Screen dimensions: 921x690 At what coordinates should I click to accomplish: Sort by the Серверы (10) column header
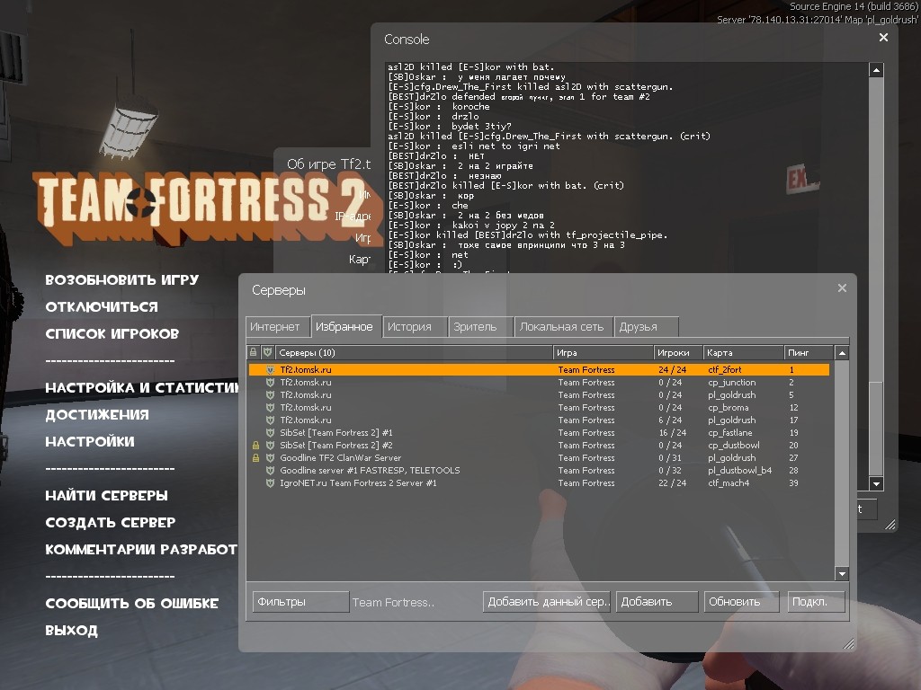pyautogui.click(x=414, y=352)
